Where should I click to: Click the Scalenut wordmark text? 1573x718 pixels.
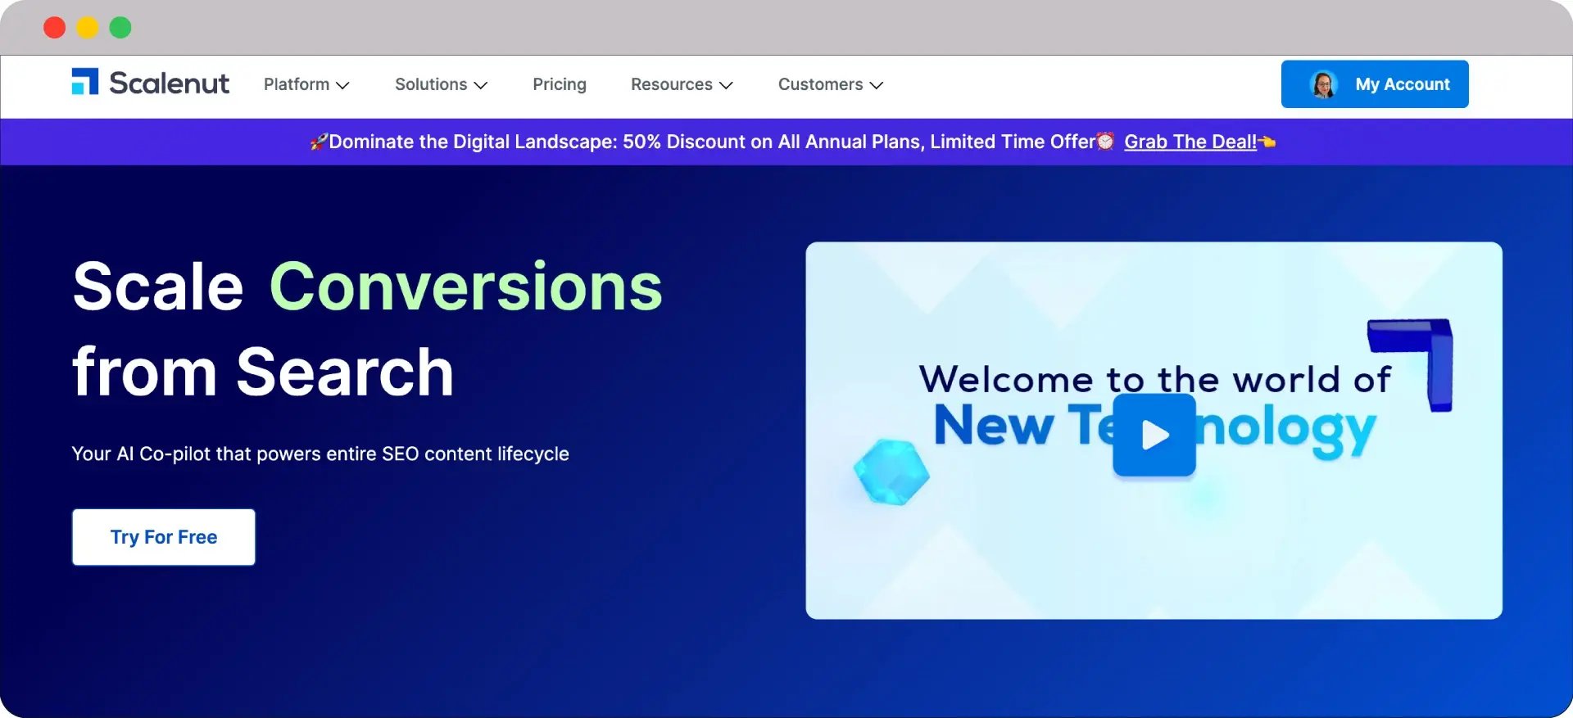tap(170, 83)
